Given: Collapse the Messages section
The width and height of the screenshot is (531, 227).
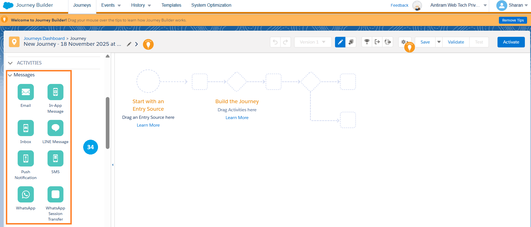Looking at the screenshot, I should 10,75.
